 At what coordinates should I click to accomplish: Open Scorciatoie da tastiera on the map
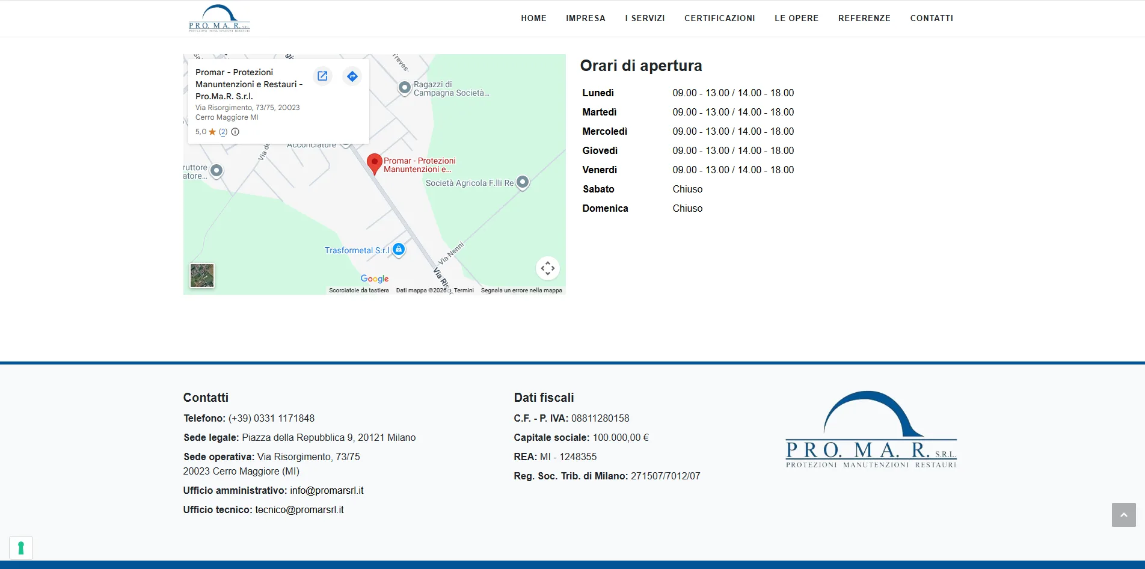point(359,291)
